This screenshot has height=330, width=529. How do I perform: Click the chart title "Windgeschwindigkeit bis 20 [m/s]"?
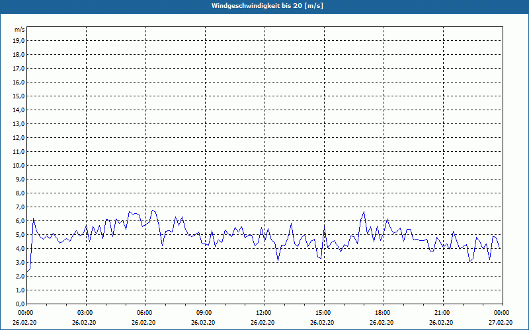267,6
